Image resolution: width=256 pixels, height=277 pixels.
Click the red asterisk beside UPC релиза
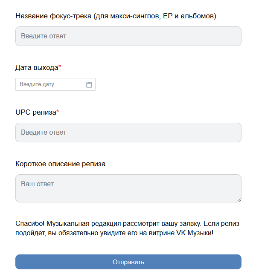[x=58, y=112]
